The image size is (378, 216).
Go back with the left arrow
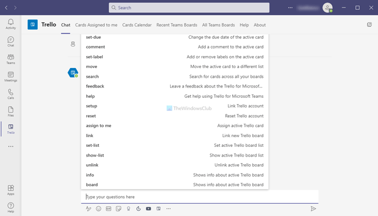(x=6, y=8)
